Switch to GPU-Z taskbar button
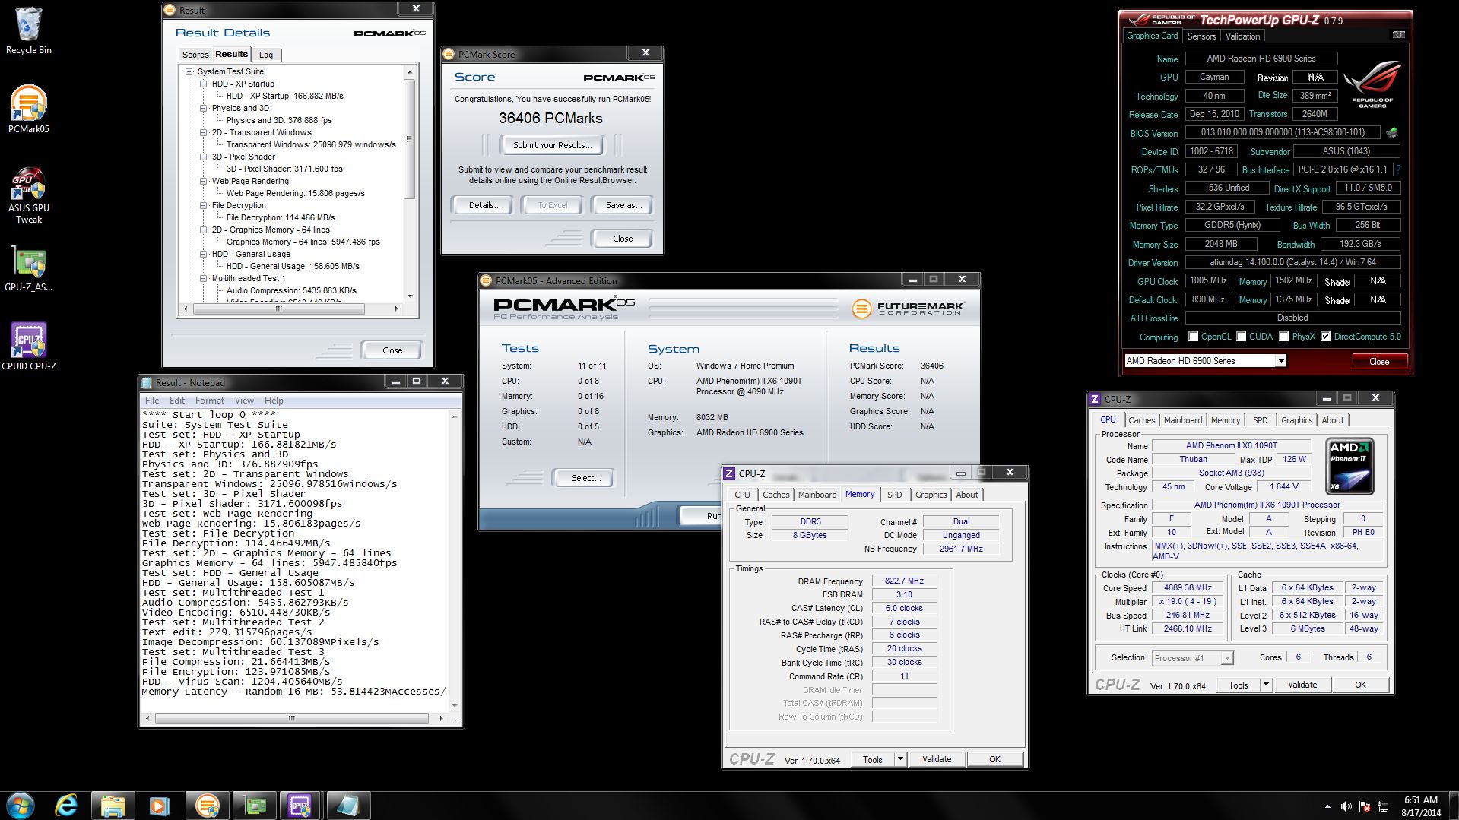1459x820 pixels. point(254,805)
